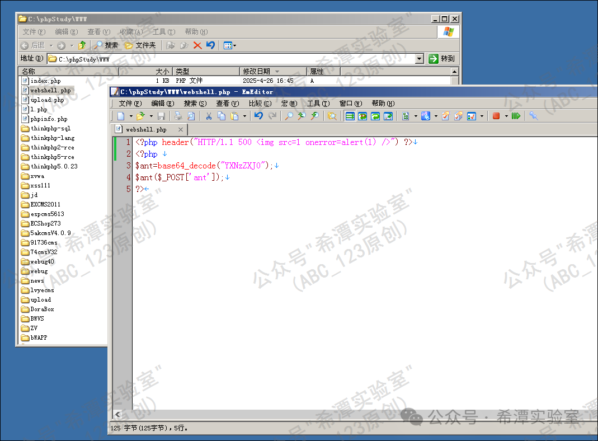Toggle No Wrap mode in EmEditor toolbar
Image resolution: width=598 pixels, height=441 pixels.
pyautogui.click(x=350, y=116)
